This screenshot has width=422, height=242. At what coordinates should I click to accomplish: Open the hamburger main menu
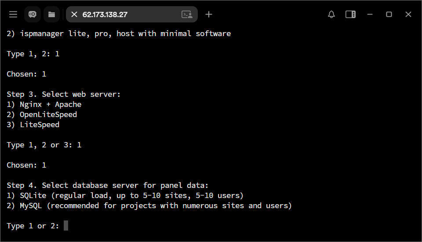coord(13,15)
